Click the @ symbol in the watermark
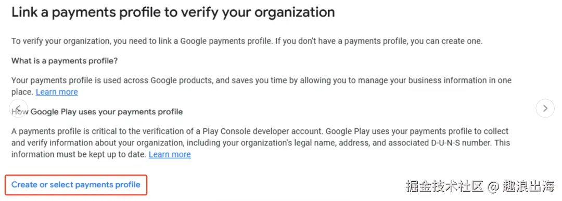Viewport: 562px width, 201px height. point(493,186)
